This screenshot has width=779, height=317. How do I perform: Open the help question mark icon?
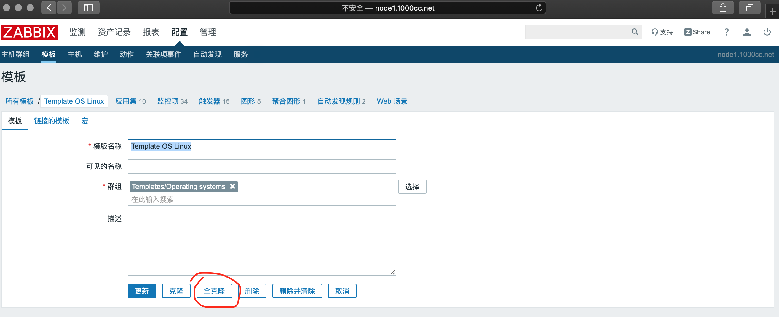pyautogui.click(x=726, y=32)
